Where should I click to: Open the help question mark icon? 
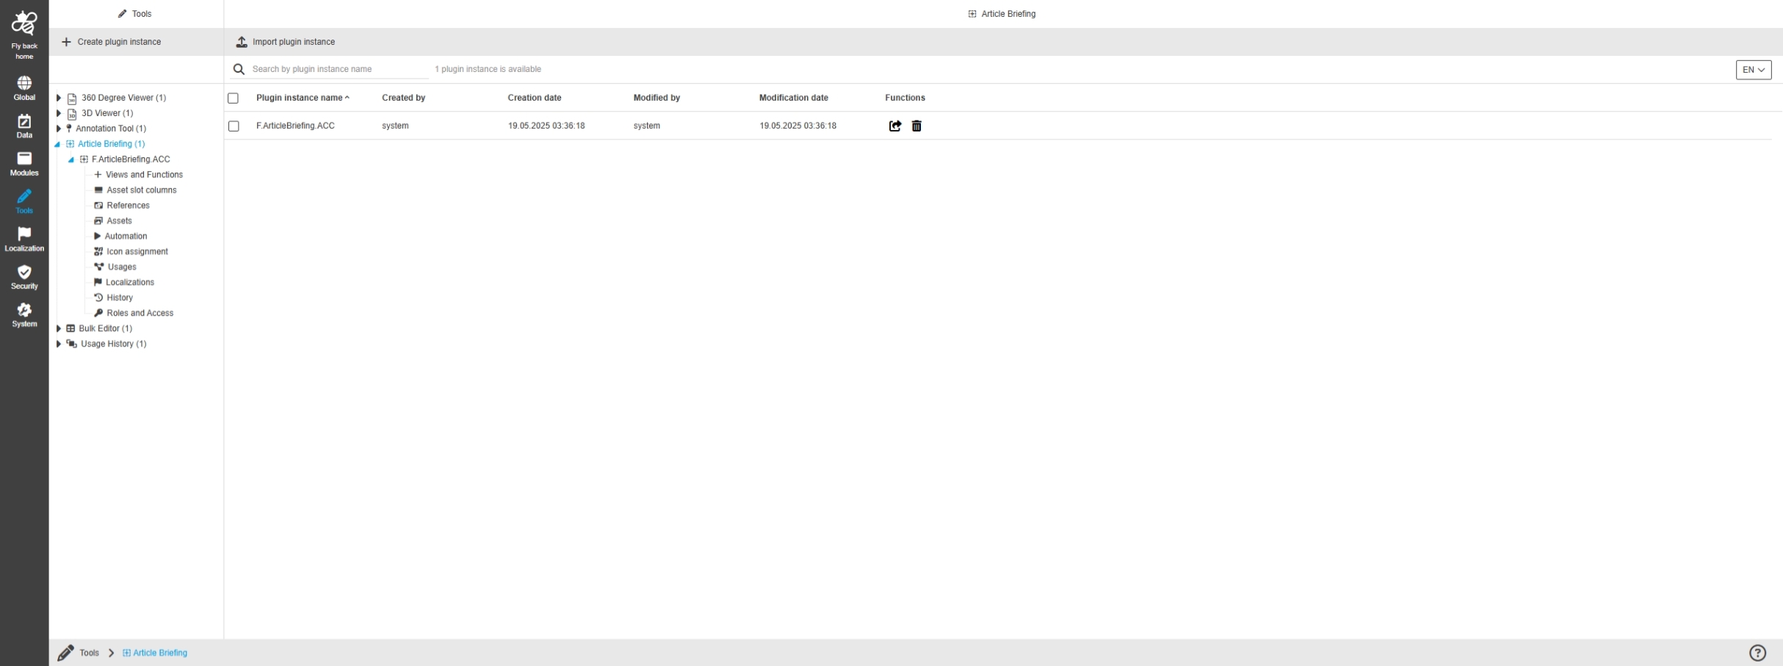[x=1757, y=653]
